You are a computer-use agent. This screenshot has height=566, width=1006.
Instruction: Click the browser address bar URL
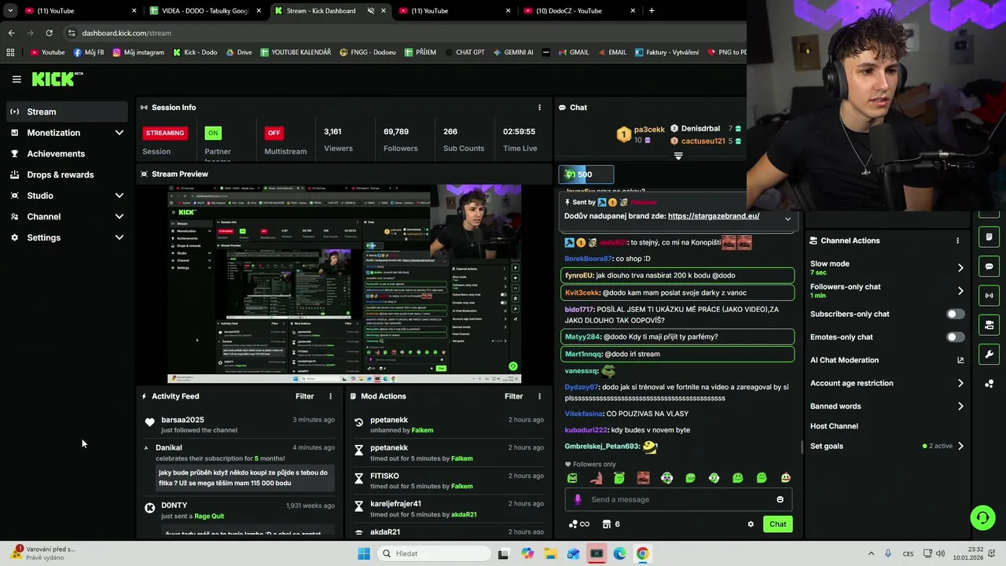coord(127,33)
